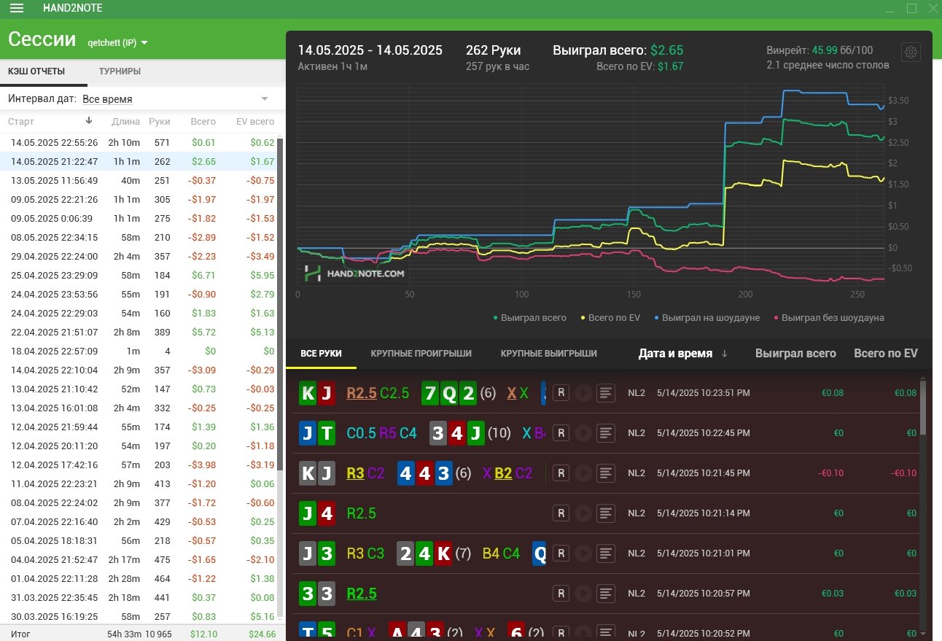Open hand text for J4 row
Screen dimensions: 942x641
click(605, 513)
